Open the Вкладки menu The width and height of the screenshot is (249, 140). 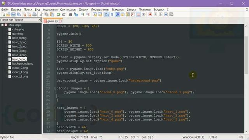point(159,9)
